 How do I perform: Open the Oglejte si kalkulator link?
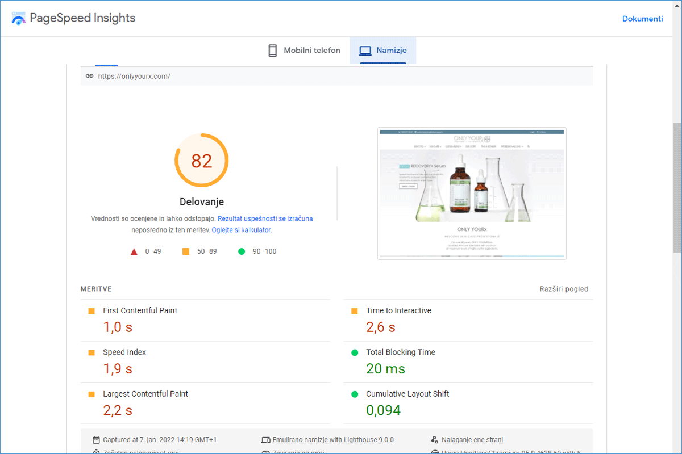pos(241,230)
